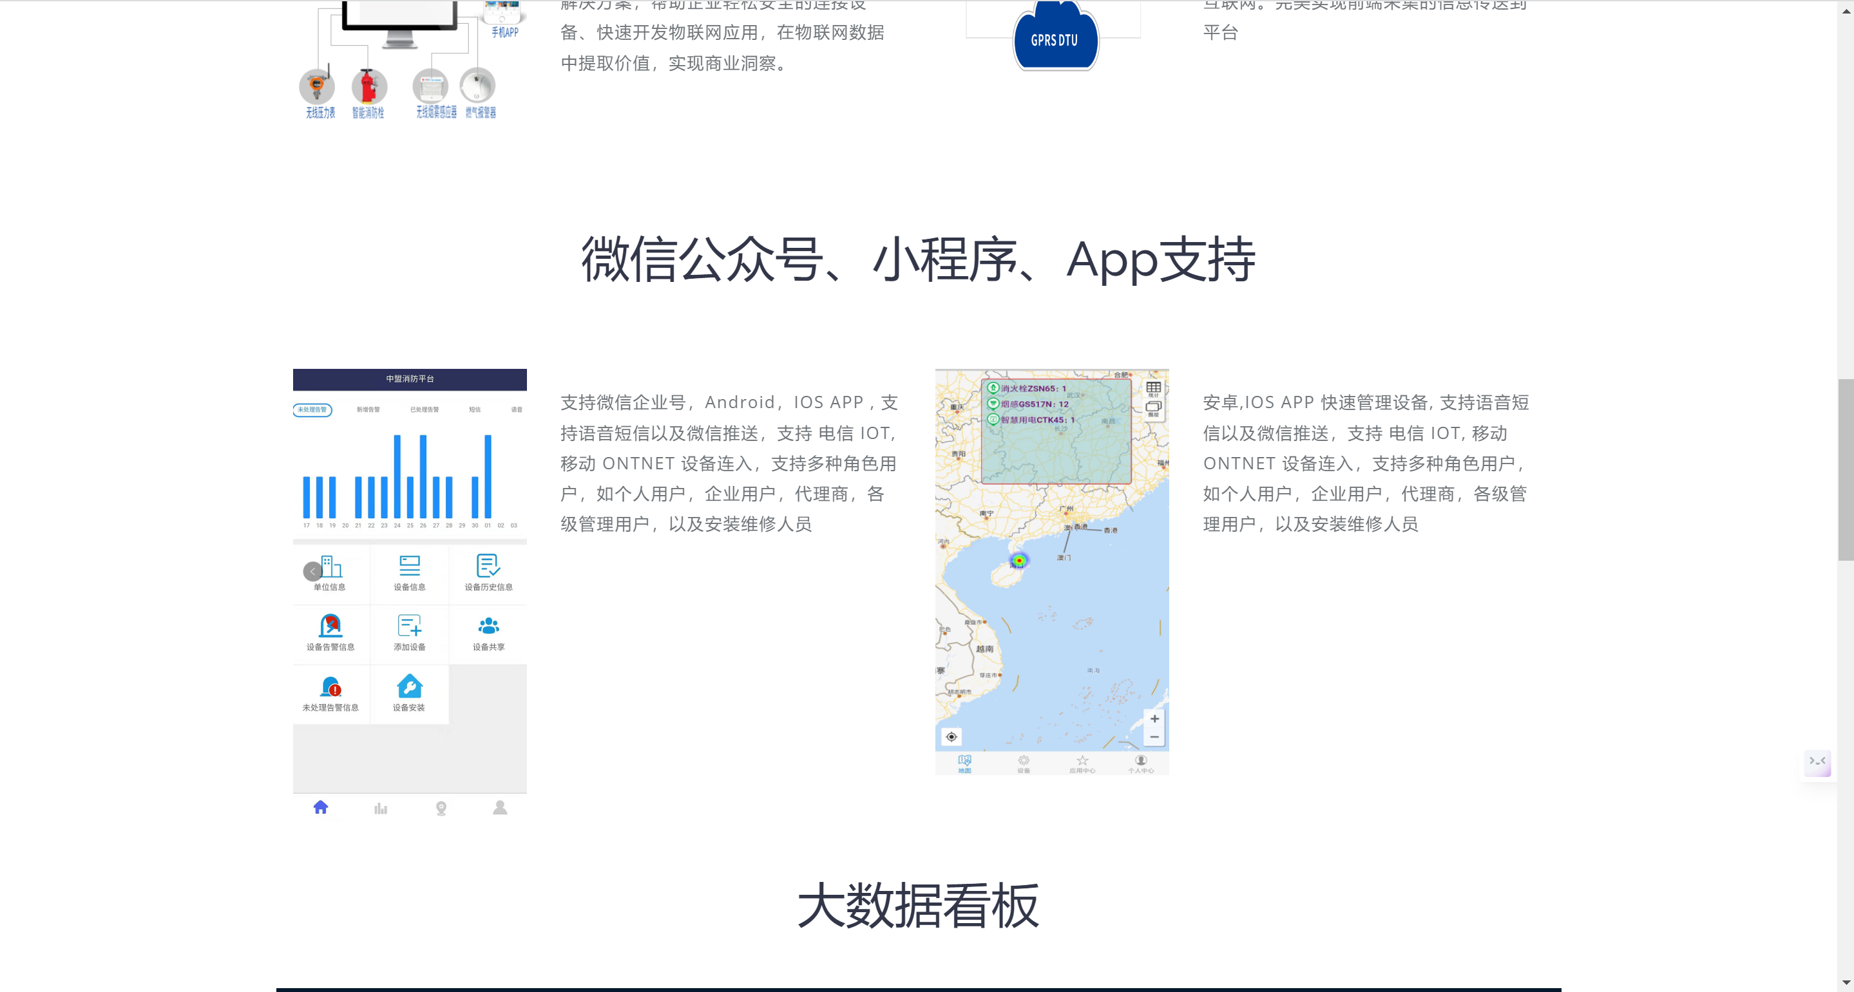Click the tallest bar above label 24
Screen dimensions: 1854x992
pyautogui.click(x=397, y=476)
